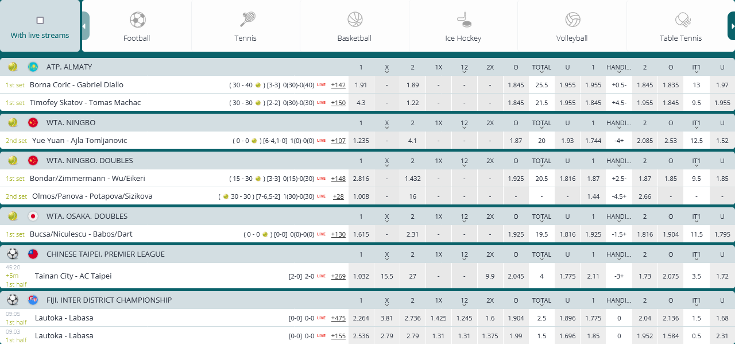Select the Volleyball sport icon
The width and height of the screenshot is (735, 344).
click(572, 20)
